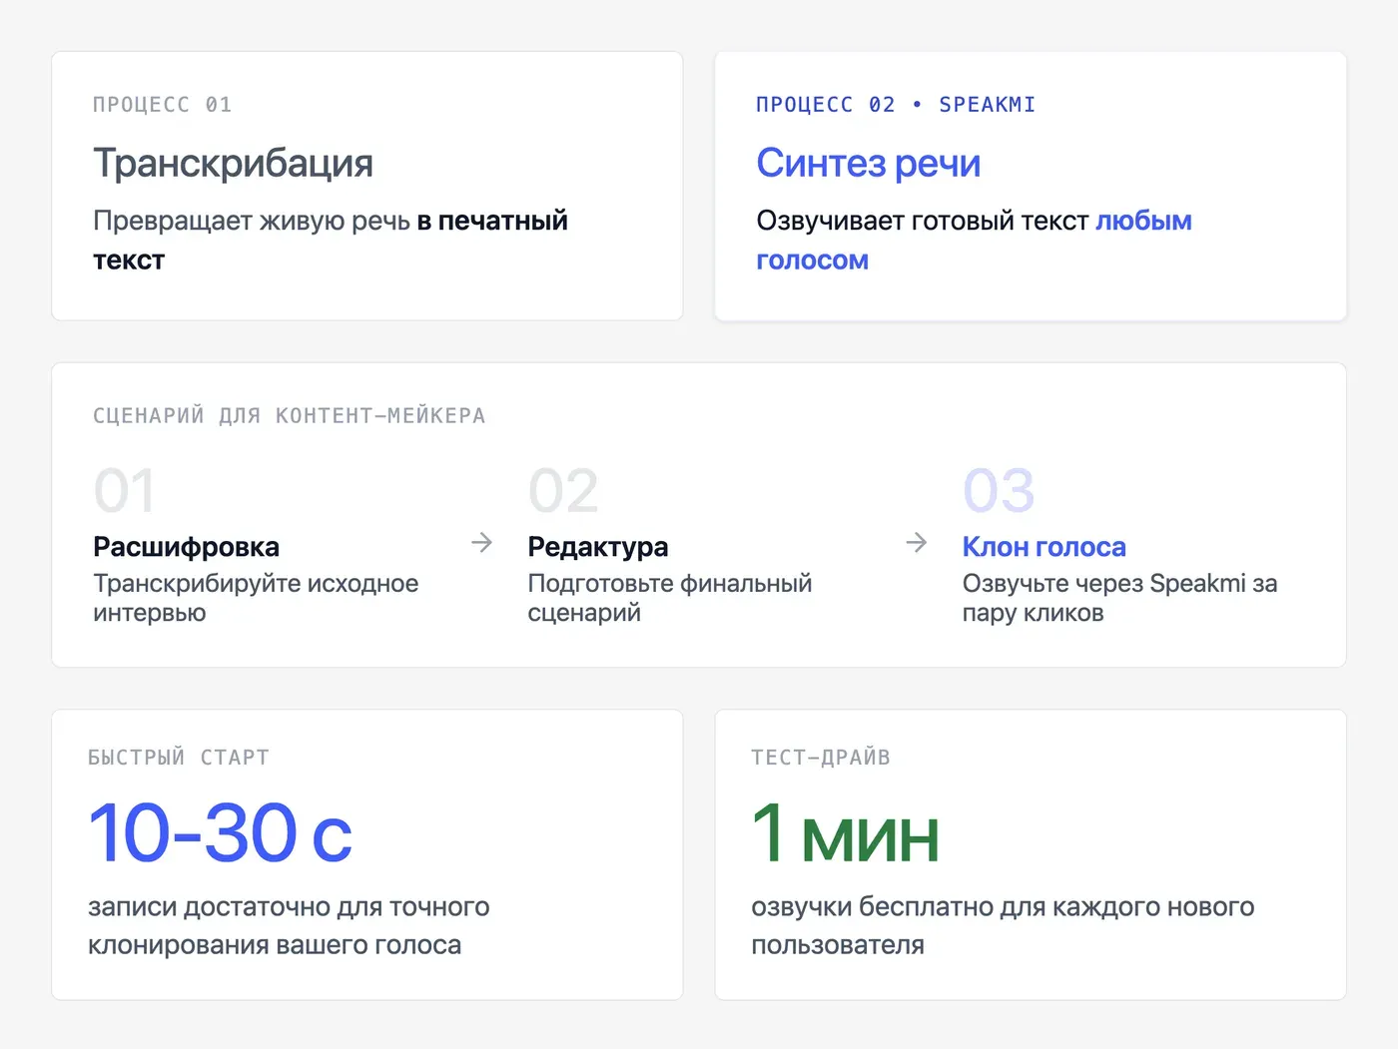The height and width of the screenshot is (1049, 1398).
Task: Click the "ПРОЦЕСС 01" label
Action: click(x=162, y=105)
